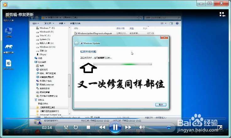Open 2017.12.1 document desktop icon
Screen dimensions: 231x138
(8, 64)
